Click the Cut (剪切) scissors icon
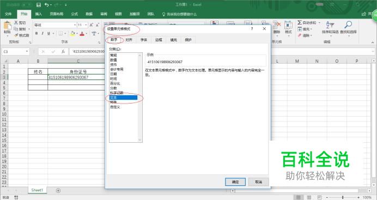This screenshot has height=200, width=377. [16, 22]
